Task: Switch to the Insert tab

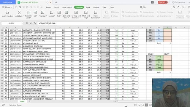Action: 56,7
